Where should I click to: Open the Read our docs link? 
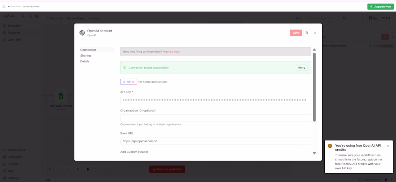pyautogui.click(x=171, y=52)
